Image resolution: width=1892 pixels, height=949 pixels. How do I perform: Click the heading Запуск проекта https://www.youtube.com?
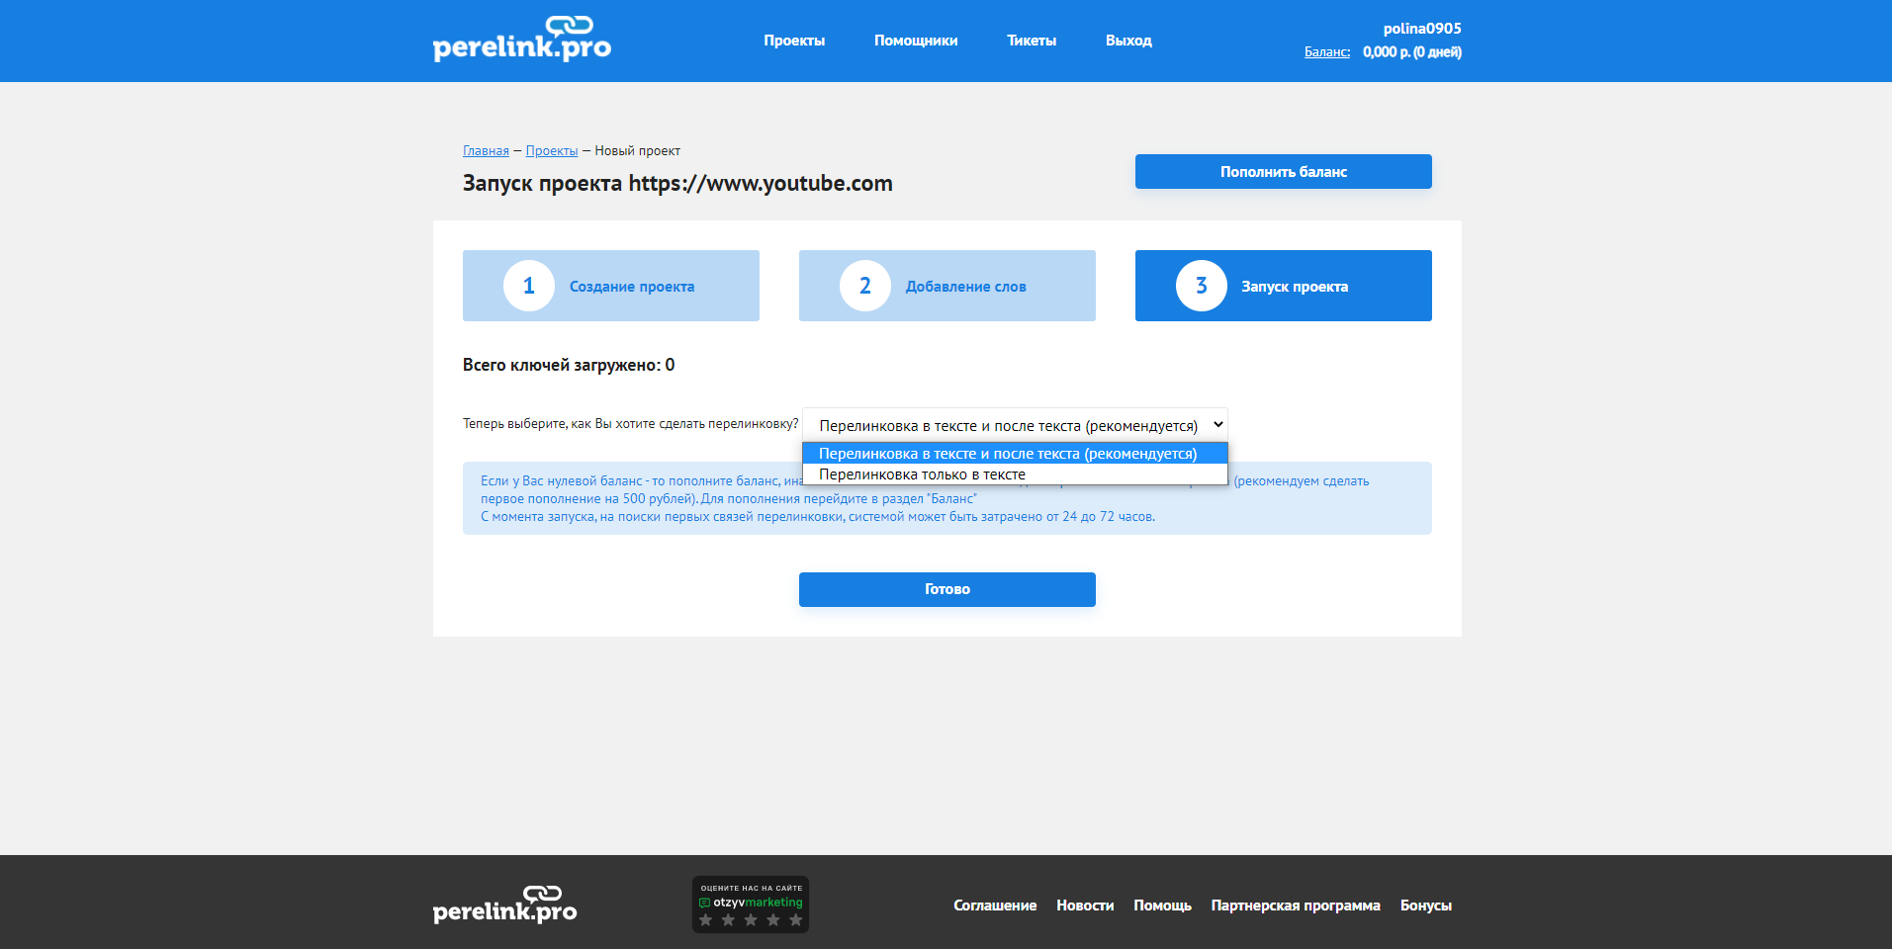click(x=677, y=184)
